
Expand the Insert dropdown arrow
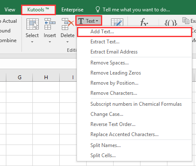pos(50,42)
